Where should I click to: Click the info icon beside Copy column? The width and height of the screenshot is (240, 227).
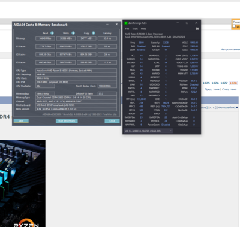click(x=94, y=33)
